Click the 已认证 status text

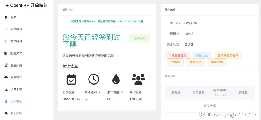tap(189, 44)
